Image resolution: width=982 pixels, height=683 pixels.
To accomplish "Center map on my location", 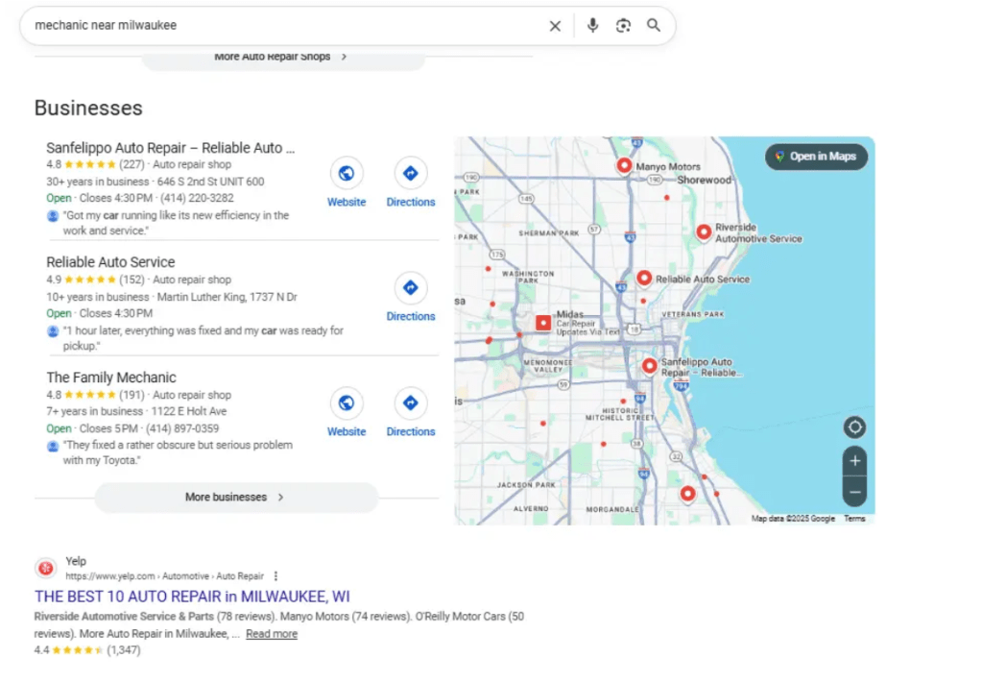I will pos(854,427).
